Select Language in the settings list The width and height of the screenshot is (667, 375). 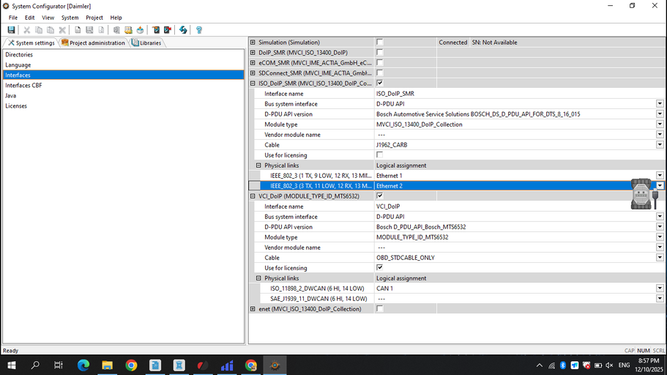[123, 64]
